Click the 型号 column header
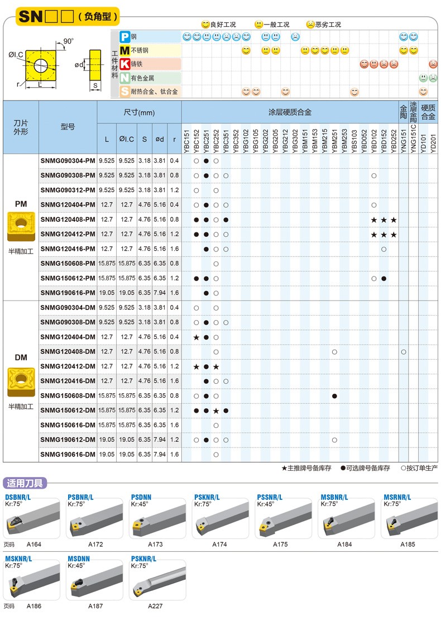Viewport: 441px width, 620px height. pyautogui.click(x=68, y=127)
